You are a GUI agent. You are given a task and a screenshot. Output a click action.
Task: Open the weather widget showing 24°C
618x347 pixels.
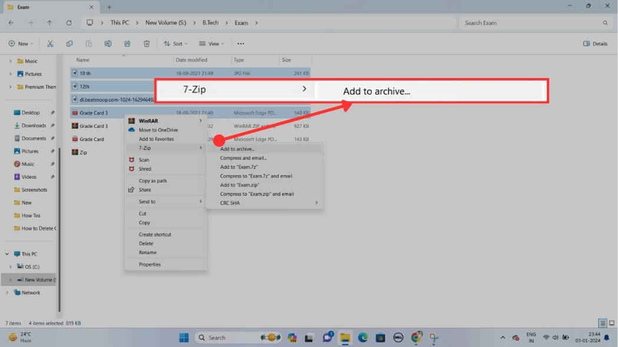(19, 338)
